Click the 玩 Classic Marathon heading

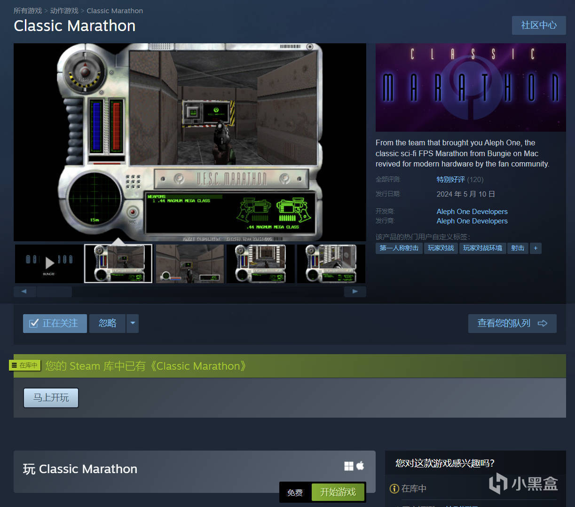coord(80,469)
